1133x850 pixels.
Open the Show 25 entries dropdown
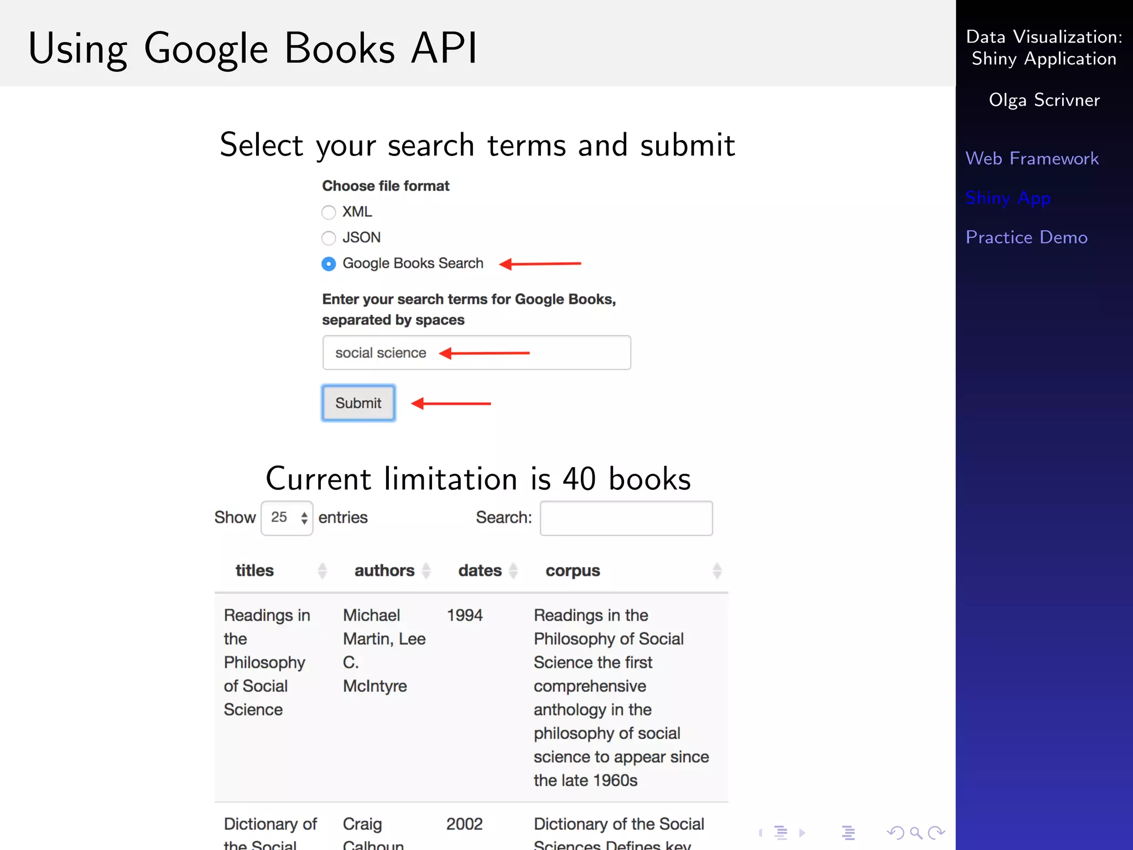287,518
